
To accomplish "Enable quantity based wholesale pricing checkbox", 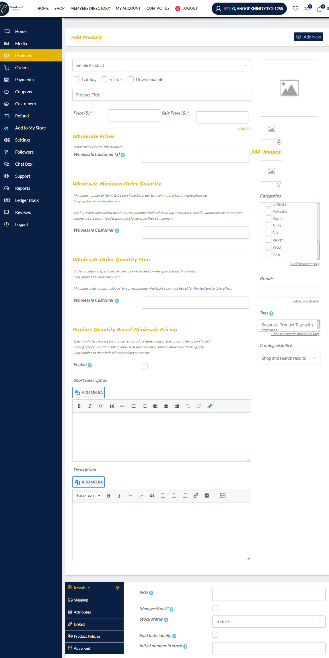I will click(145, 366).
